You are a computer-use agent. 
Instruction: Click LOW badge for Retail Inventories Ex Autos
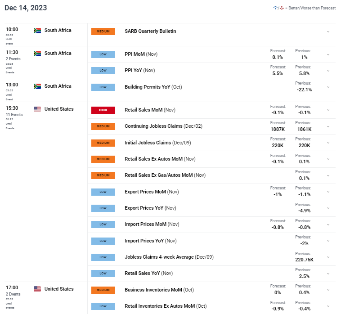(103, 306)
